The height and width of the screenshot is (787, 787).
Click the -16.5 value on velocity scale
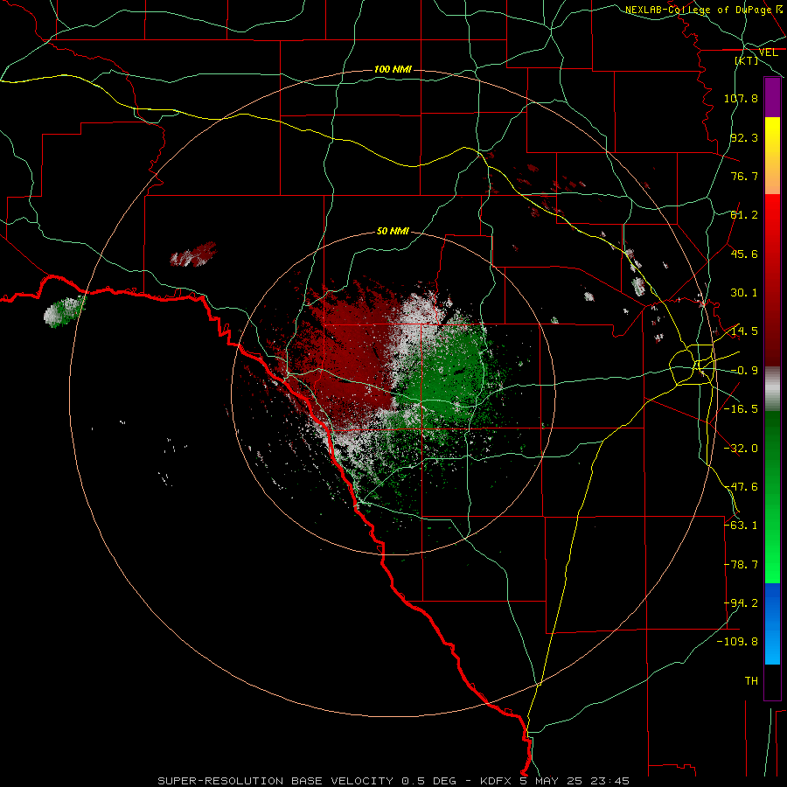tap(741, 409)
